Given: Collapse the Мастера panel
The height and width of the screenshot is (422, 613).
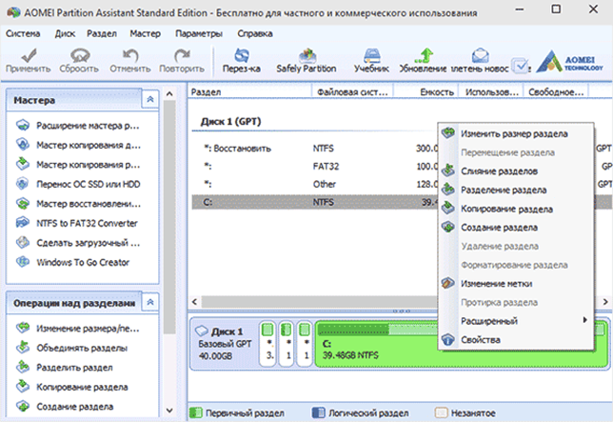Looking at the screenshot, I should point(148,99).
